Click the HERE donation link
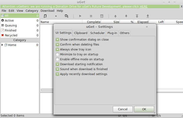This screenshot has width=183, height=118. 143,6
